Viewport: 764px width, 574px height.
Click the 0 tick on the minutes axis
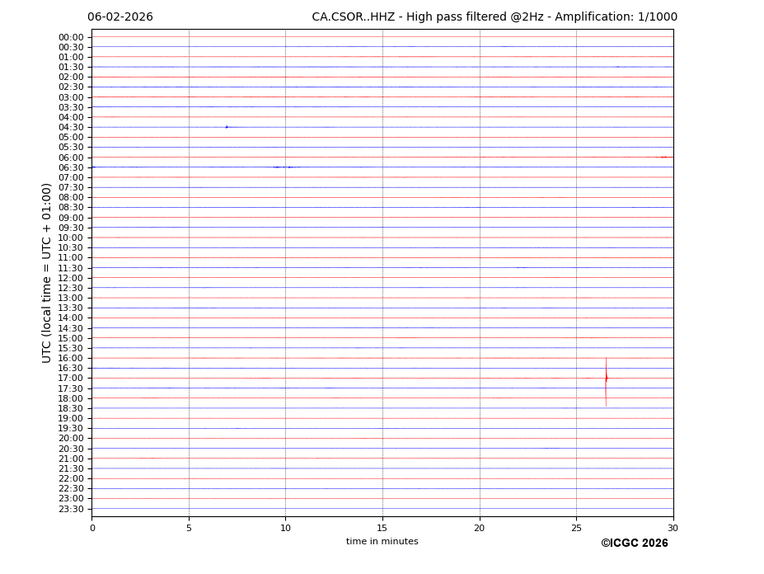point(92,528)
